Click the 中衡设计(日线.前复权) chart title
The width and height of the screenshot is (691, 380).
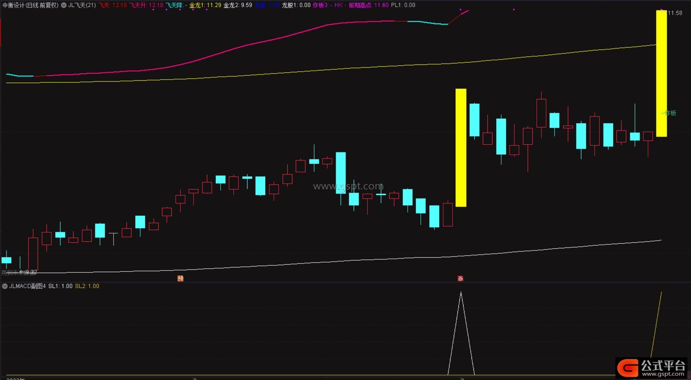31,5
